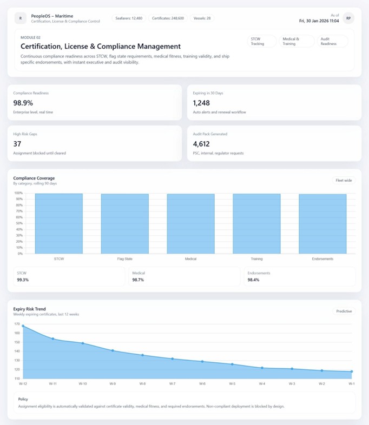Open the Predictive chart option
The height and width of the screenshot is (425, 369).
point(344,311)
